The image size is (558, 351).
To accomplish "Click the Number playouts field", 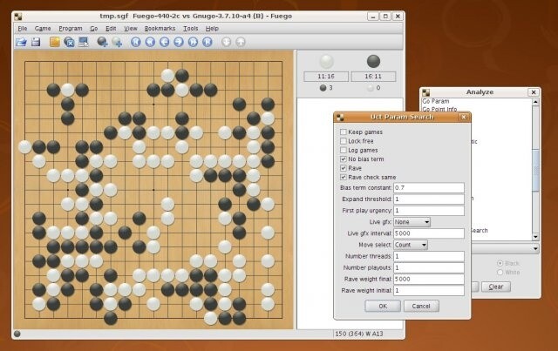I will click(428, 267).
